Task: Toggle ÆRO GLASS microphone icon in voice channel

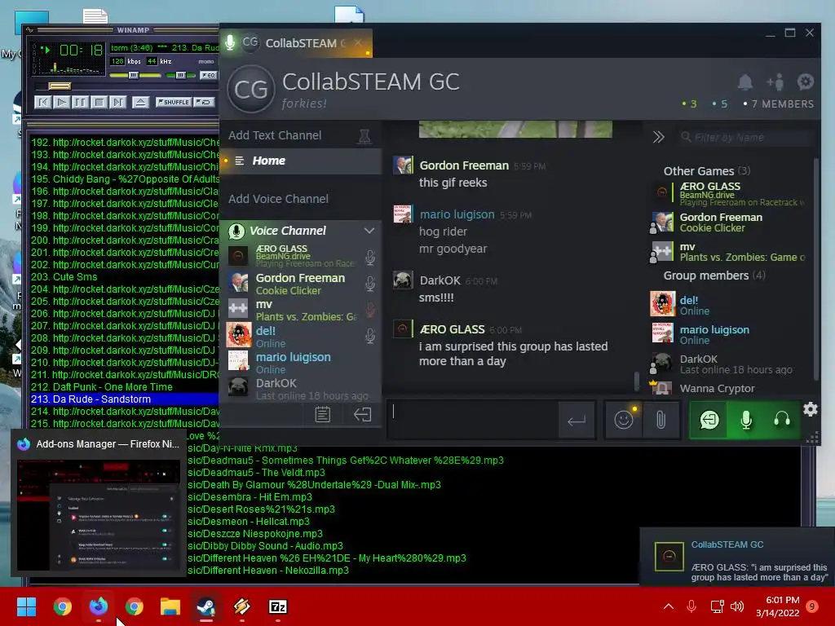Action: tap(370, 258)
